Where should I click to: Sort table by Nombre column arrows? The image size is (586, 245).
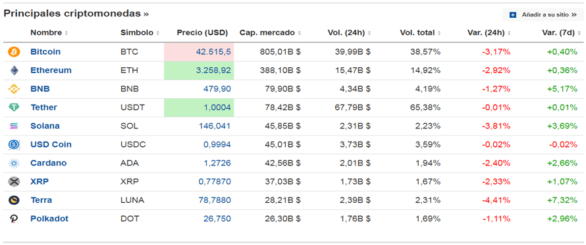tap(66, 33)
